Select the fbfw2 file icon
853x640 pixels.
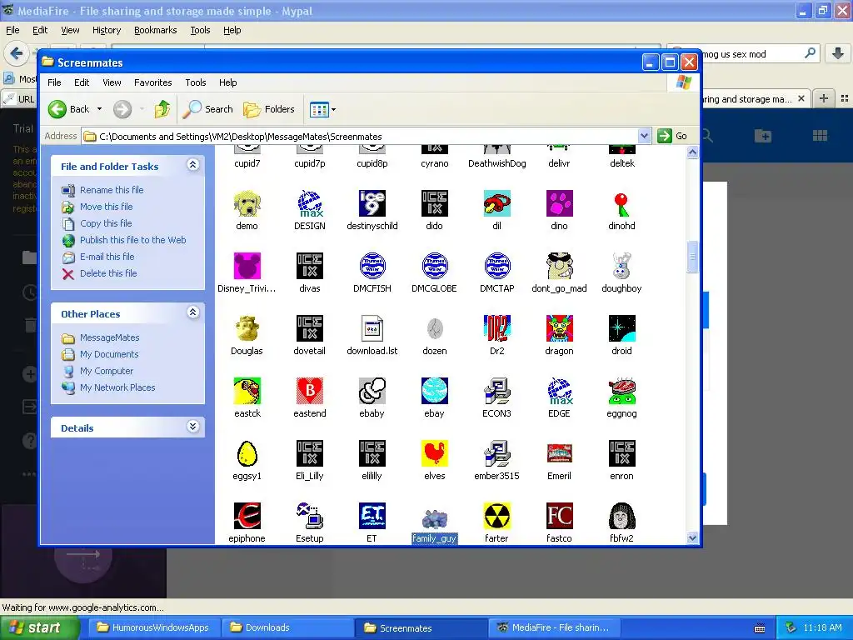pos(621,517)
